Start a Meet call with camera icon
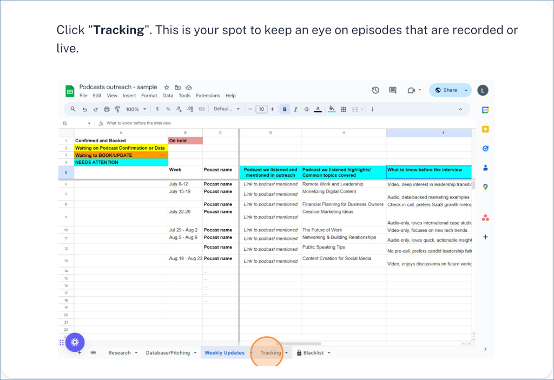The image size is (554, 380). pyautogui.click(x=411, y=90)
